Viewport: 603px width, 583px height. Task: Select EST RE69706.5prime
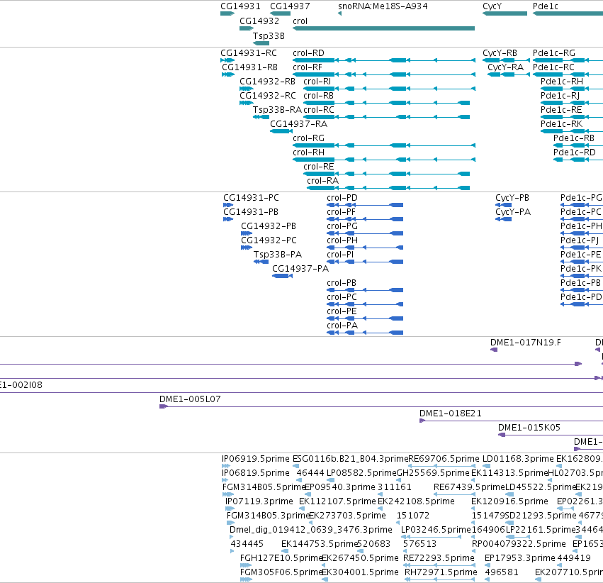[444, 459]
